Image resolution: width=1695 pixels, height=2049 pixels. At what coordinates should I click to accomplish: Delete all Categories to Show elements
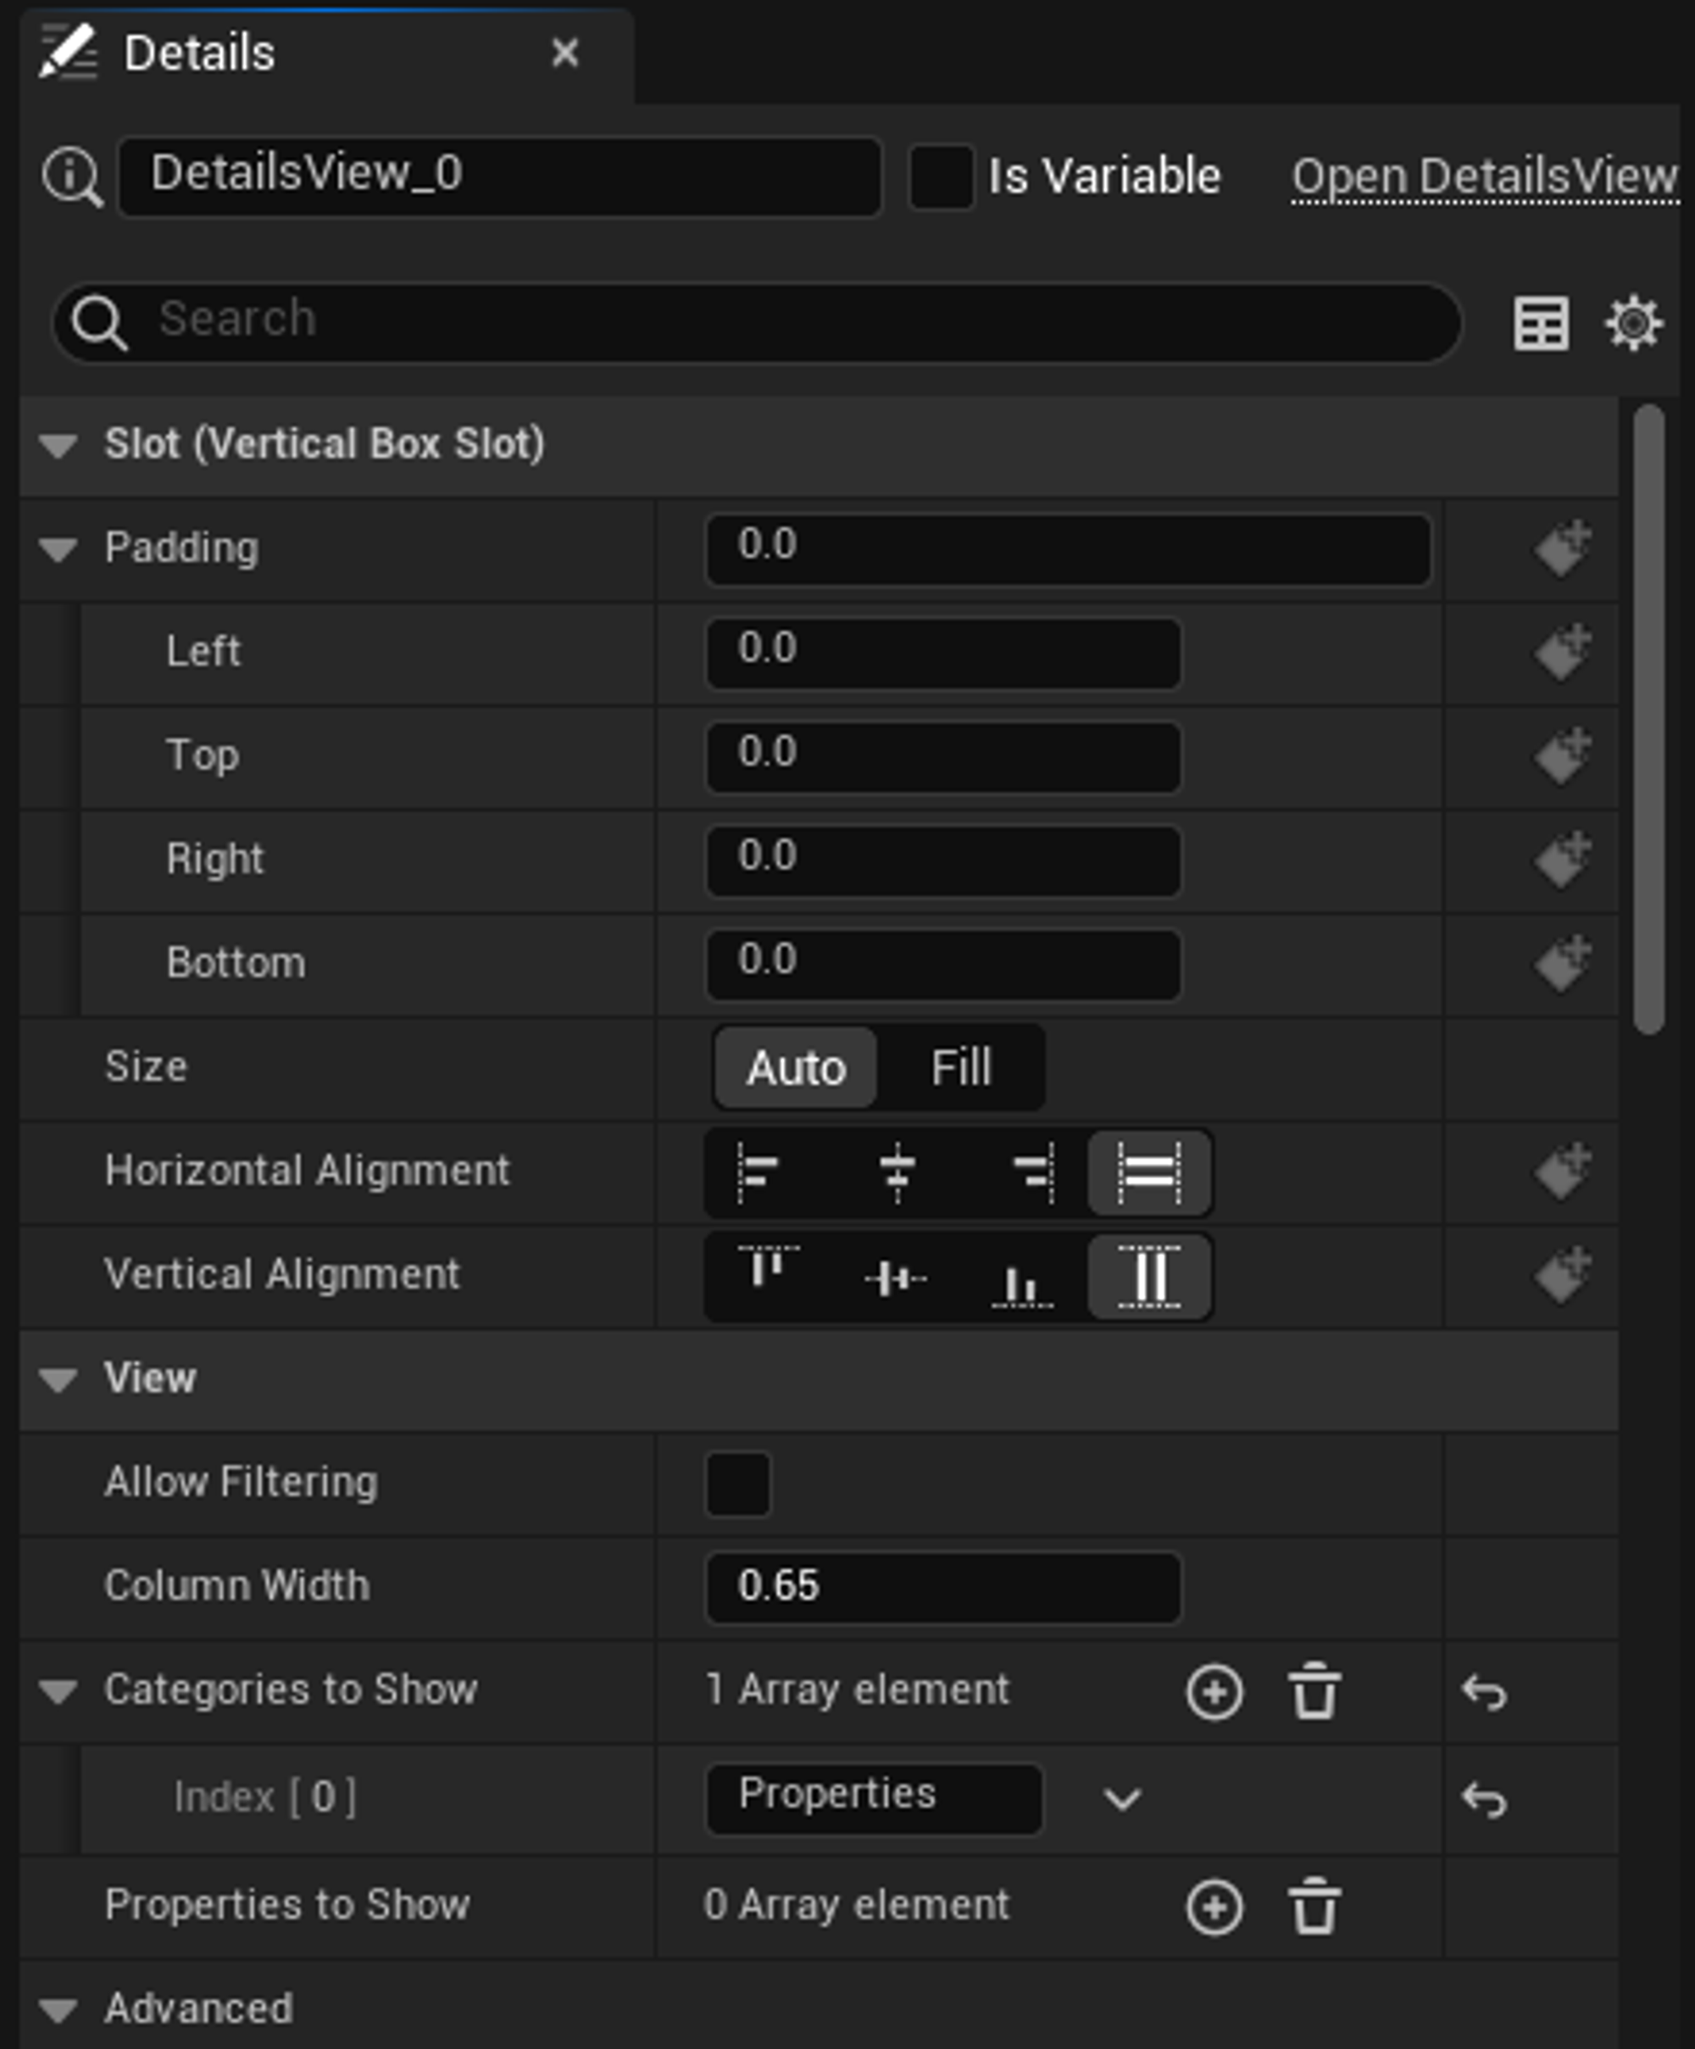[1314, 1691]
